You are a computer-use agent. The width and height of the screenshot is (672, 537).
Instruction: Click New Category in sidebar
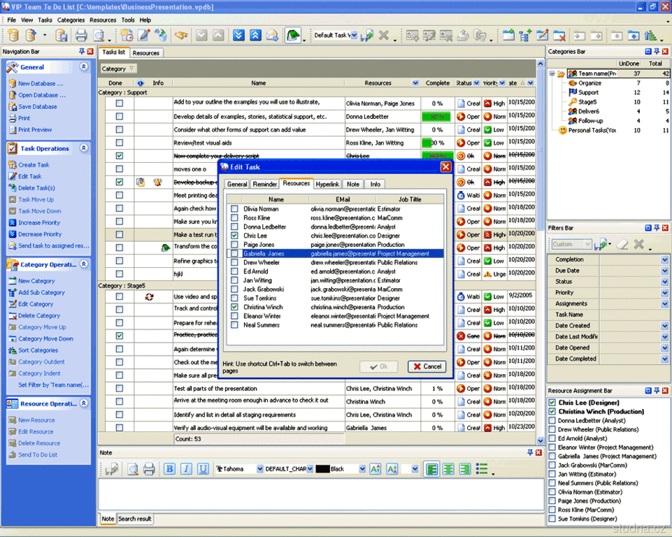pyautogui.click(x=36, y=281)
